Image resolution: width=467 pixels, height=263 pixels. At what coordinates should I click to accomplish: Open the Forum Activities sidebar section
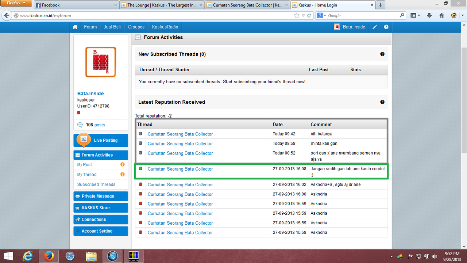click(101, 155)
